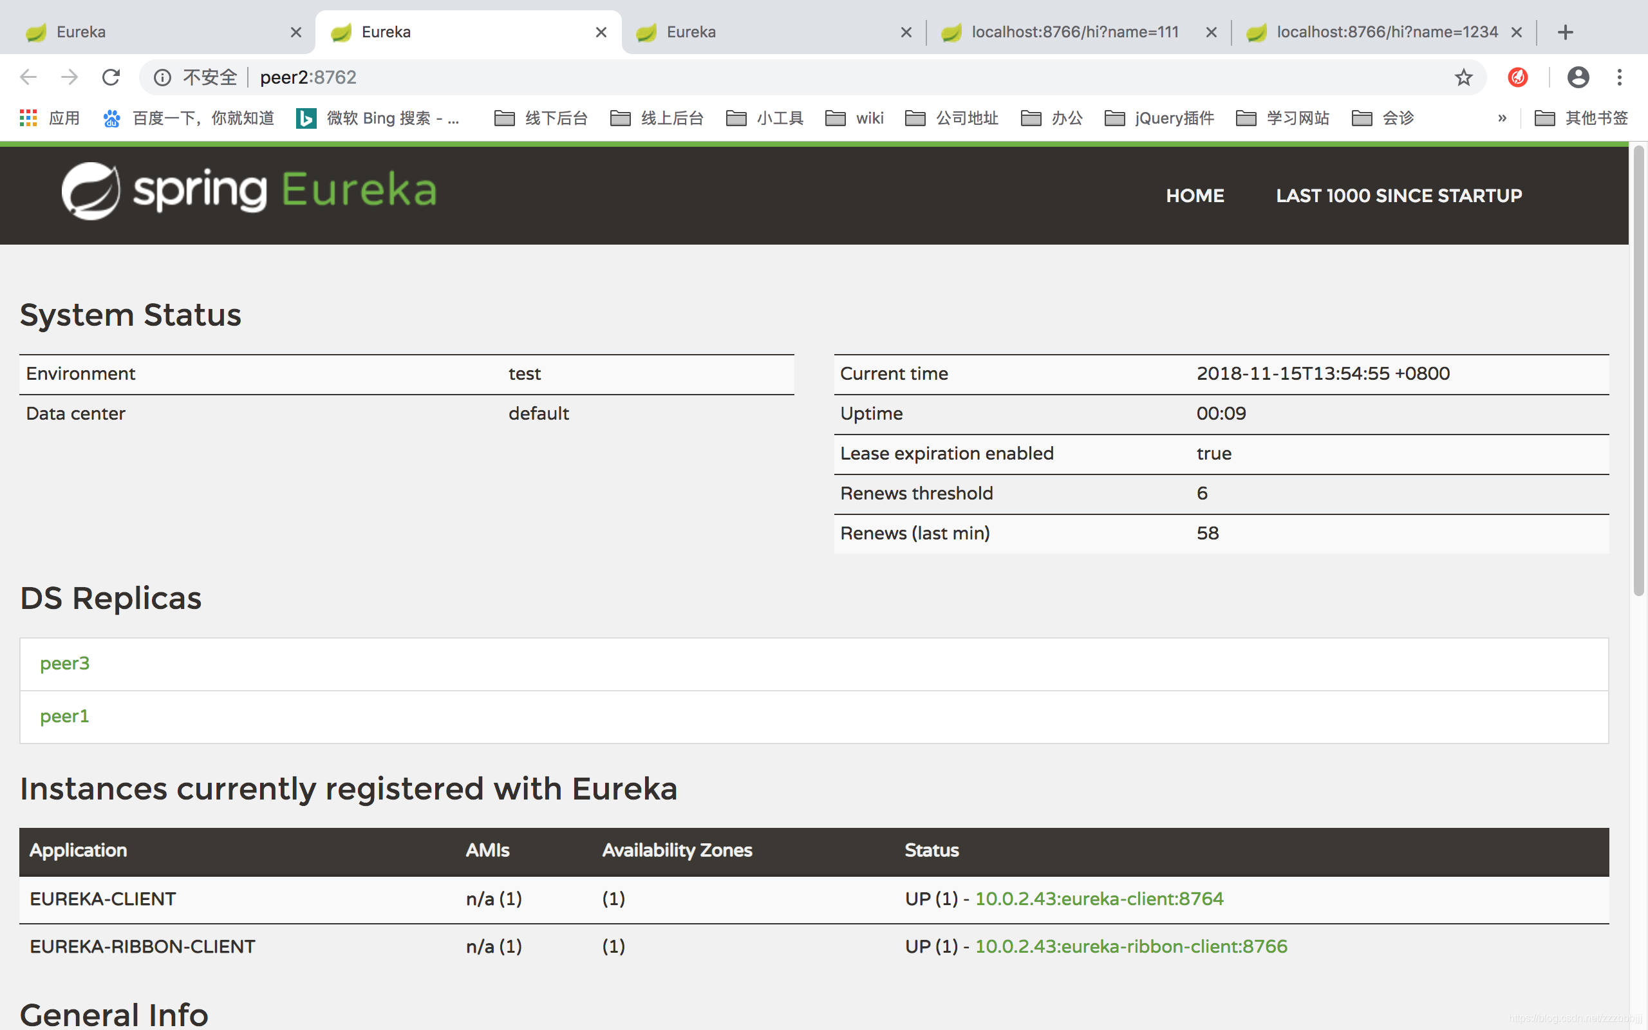Click the browser forward arrow

point(70,77)
